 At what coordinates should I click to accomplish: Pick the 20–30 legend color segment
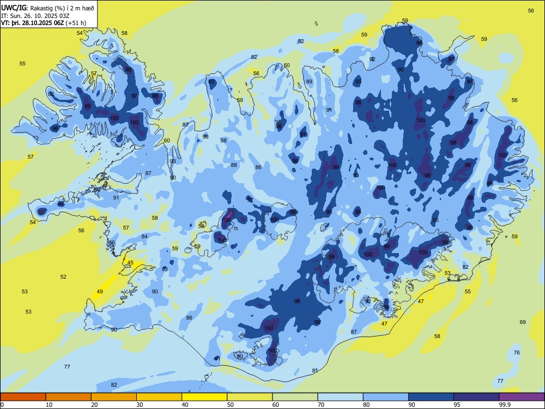[114, 397]
